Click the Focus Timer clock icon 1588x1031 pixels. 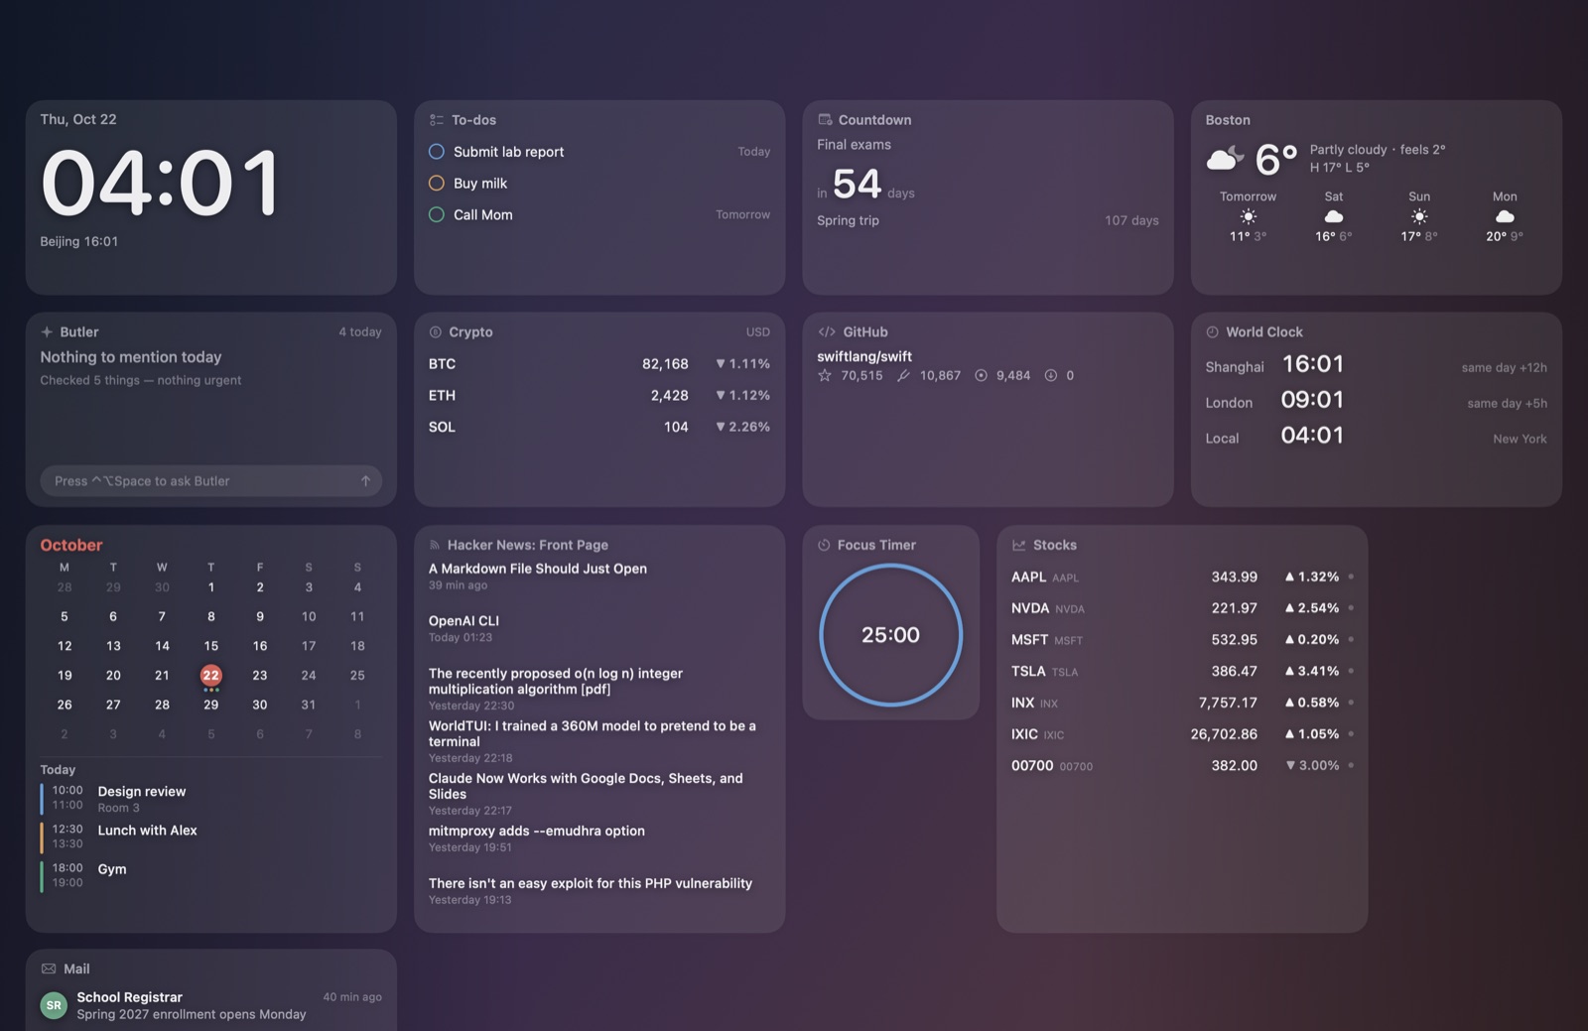(x=824, y=546)
